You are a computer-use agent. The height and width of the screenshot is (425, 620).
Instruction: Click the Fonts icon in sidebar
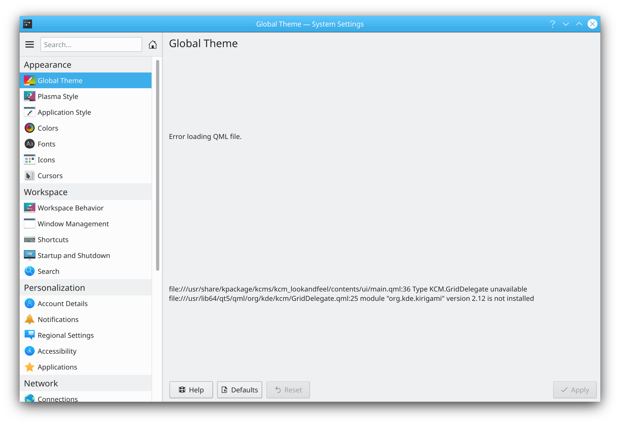(x=29, y=144)
